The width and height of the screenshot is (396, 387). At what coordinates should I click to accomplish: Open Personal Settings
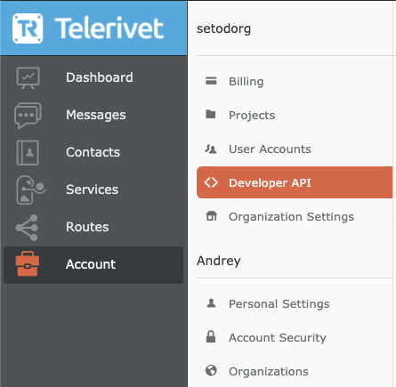pos(279,304)
